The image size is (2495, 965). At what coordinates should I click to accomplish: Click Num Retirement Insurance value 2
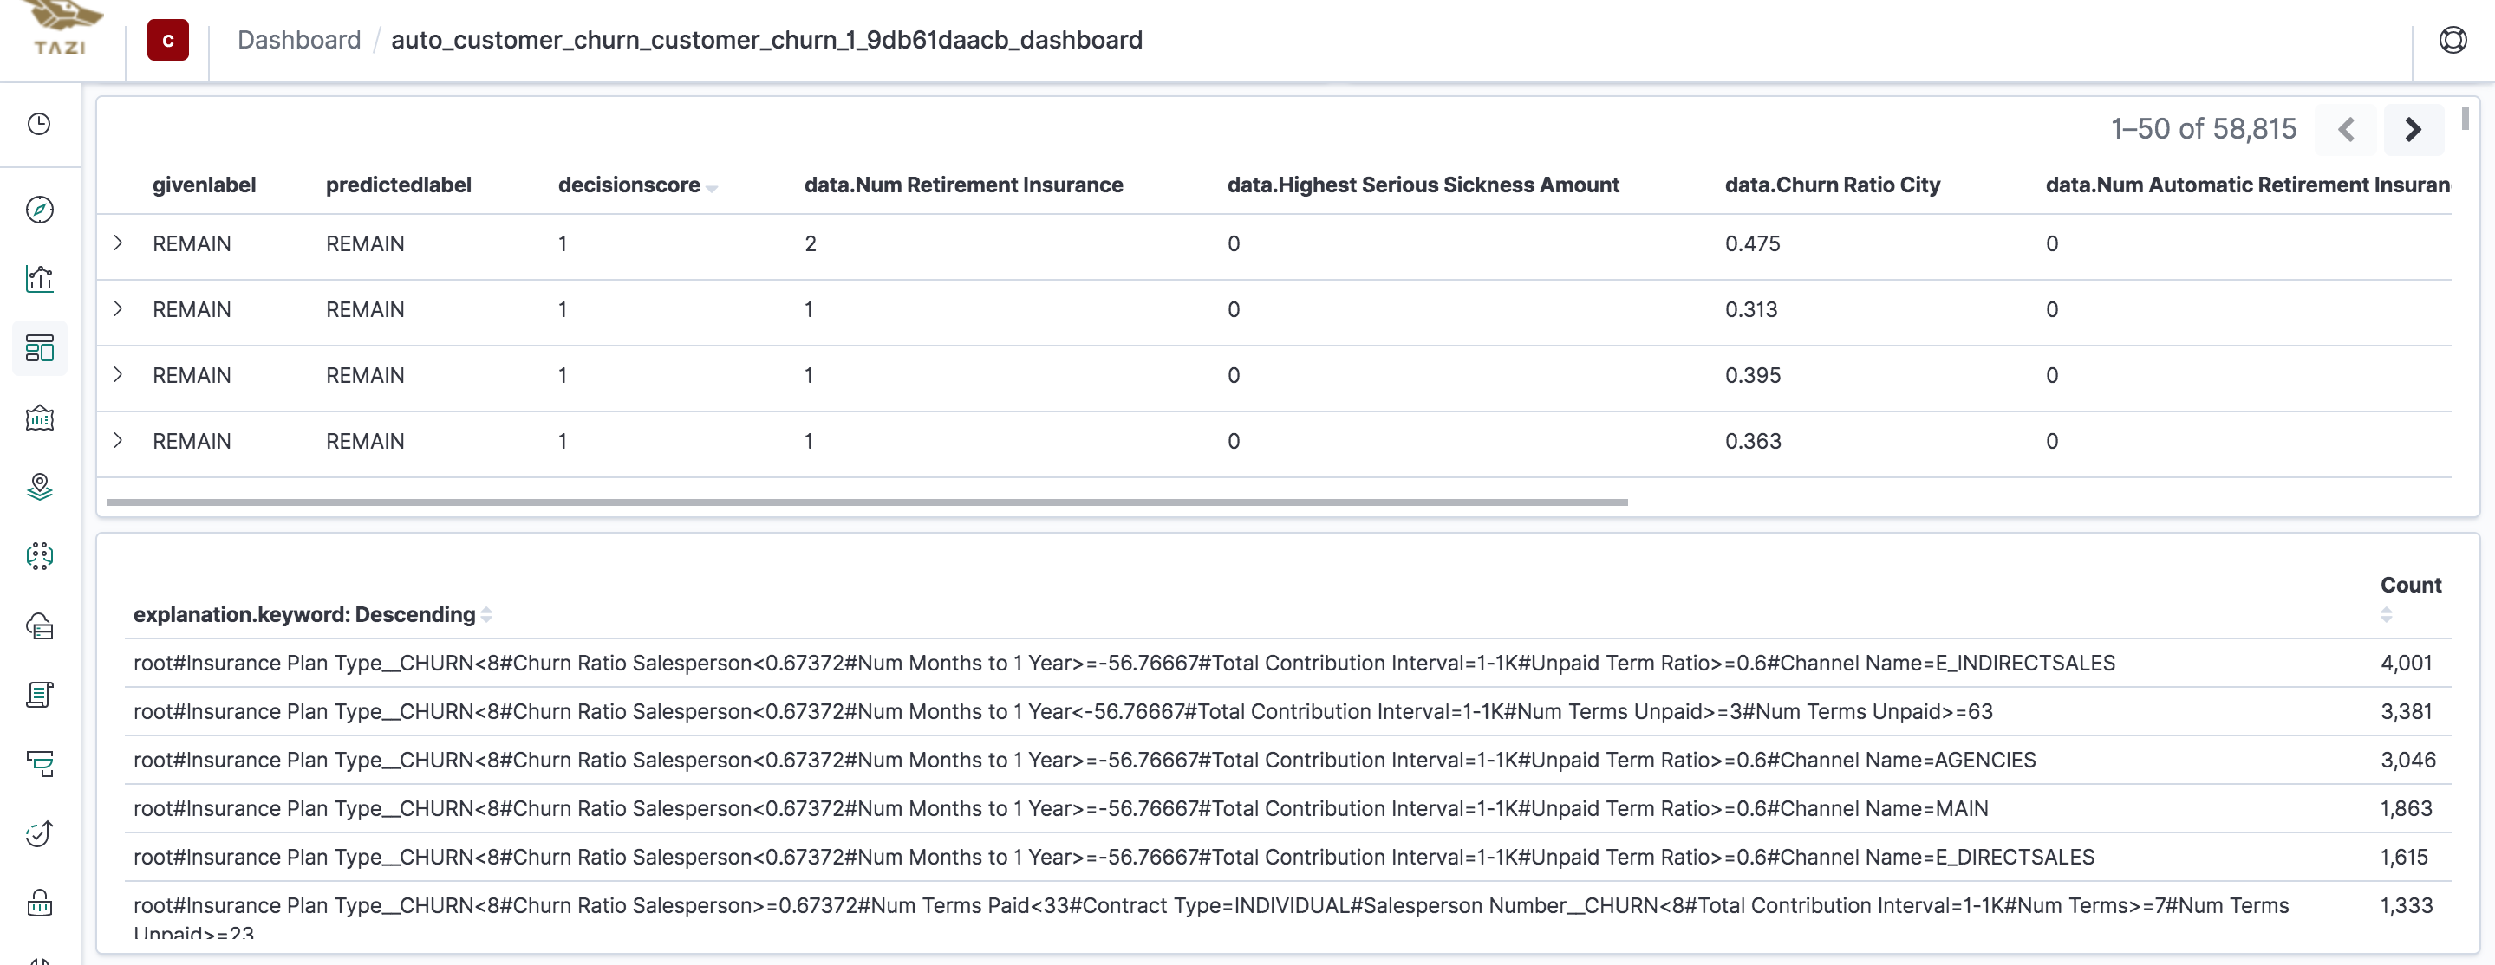pyautogui.click(x=810, y=244)
